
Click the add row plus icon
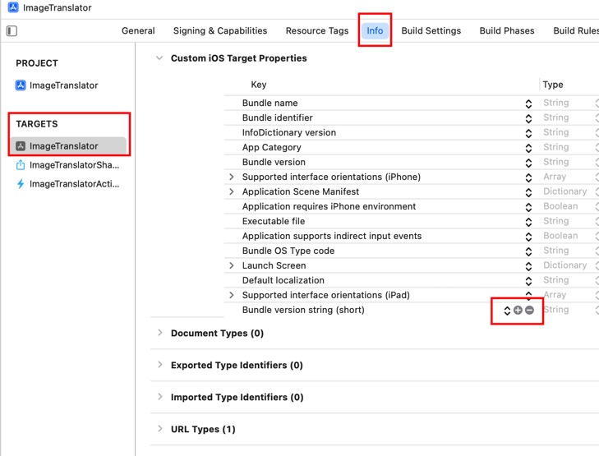518,311
